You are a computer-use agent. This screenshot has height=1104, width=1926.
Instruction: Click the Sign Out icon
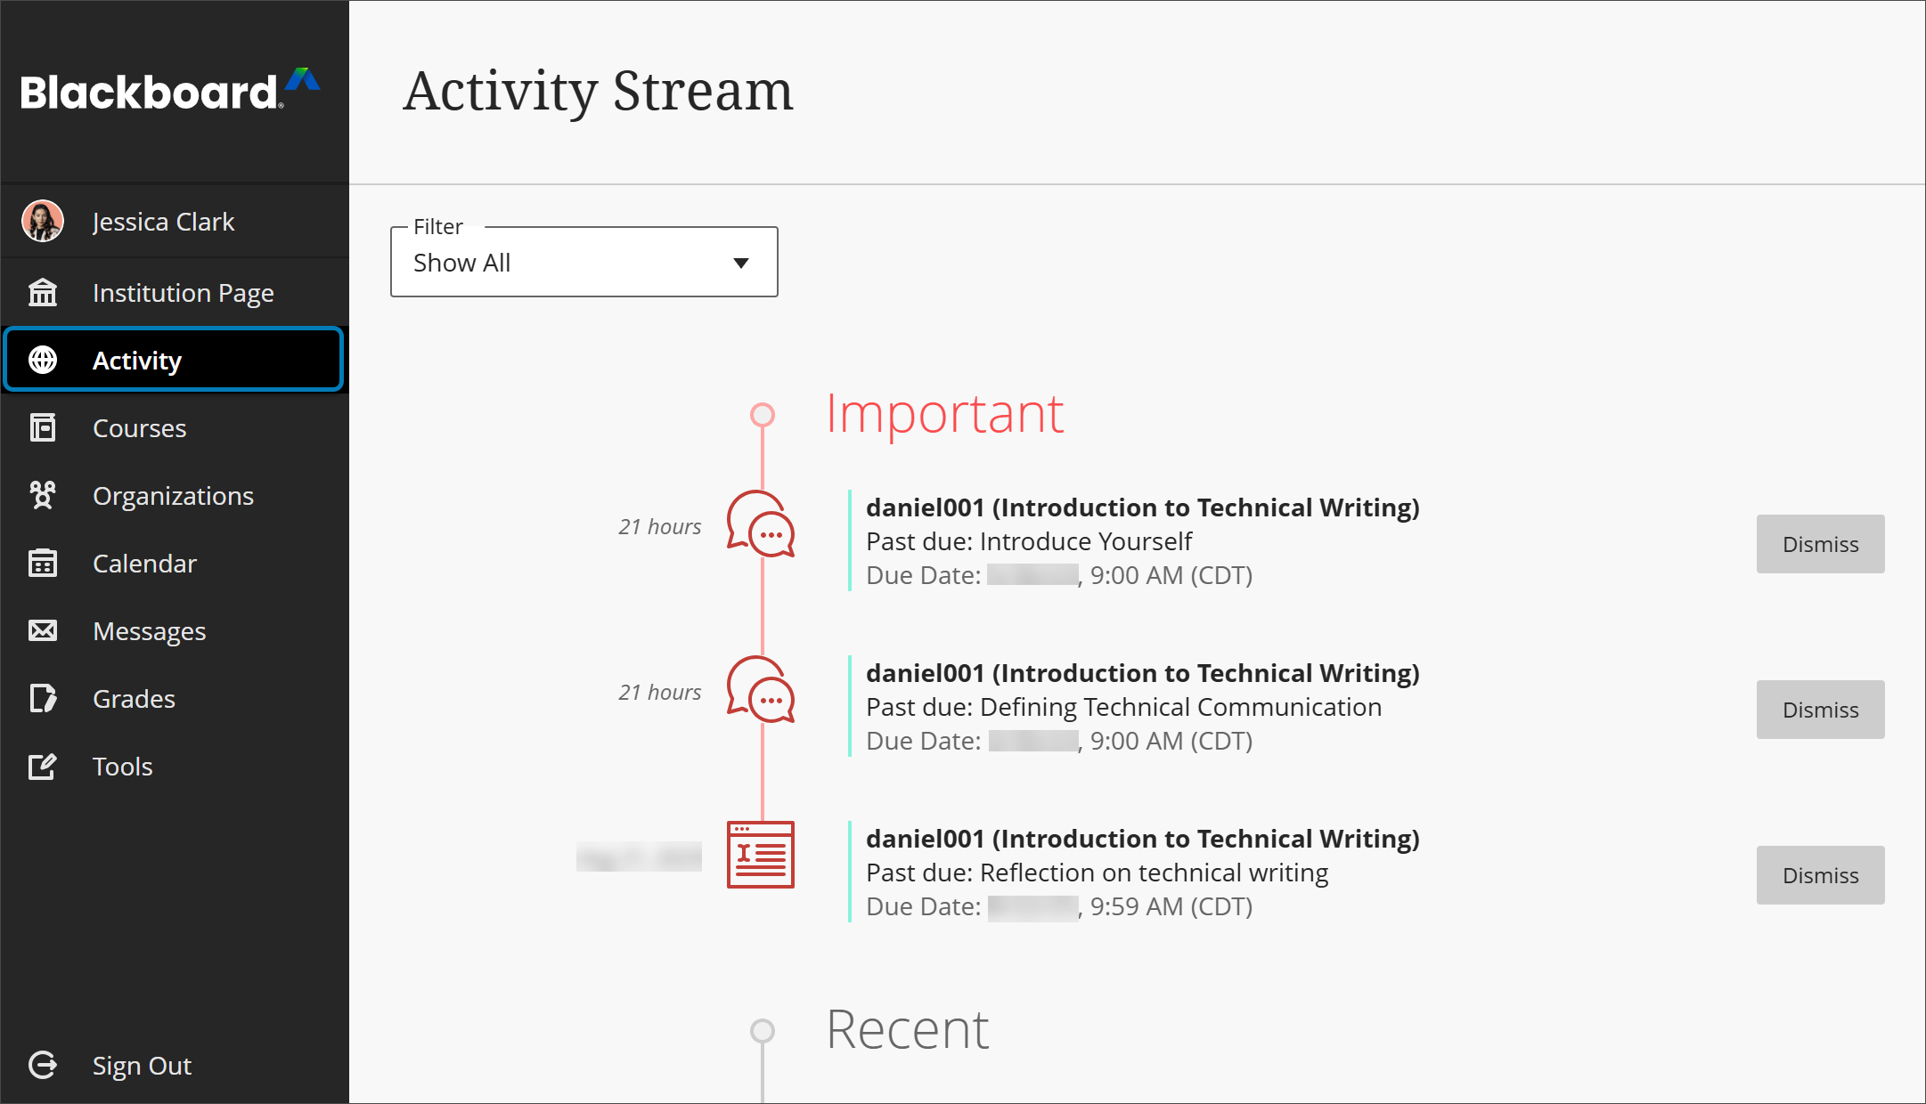tap(42, 1065)
